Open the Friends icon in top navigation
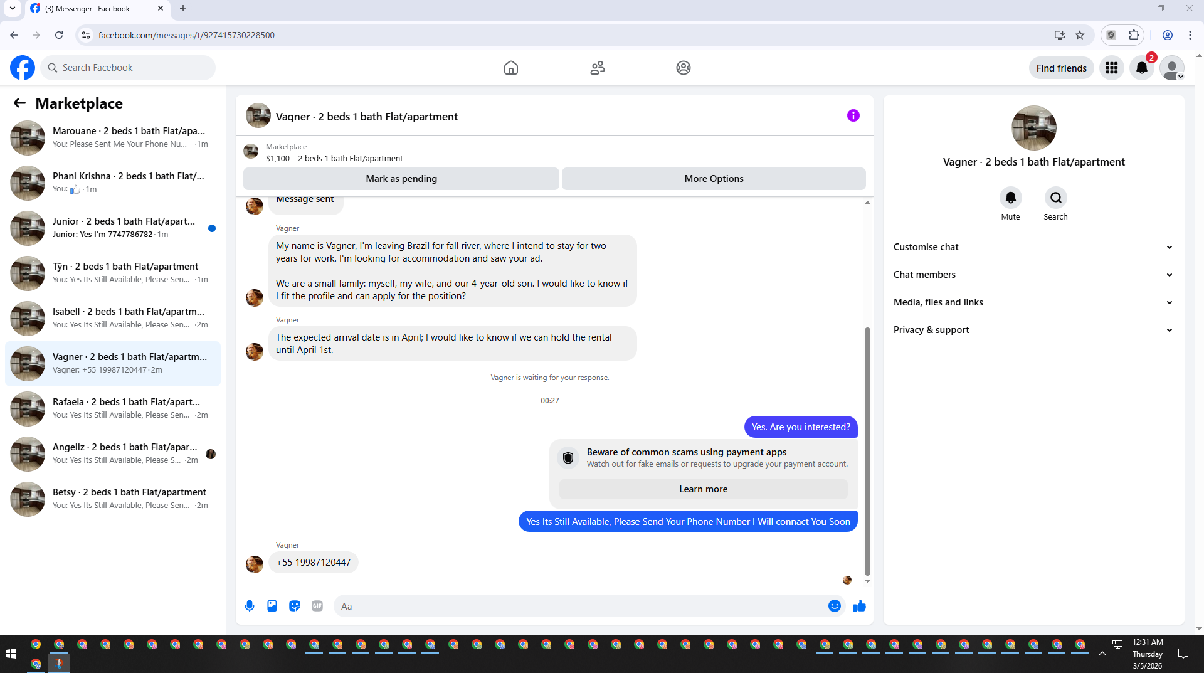Viewport: 1204px width, 673px height. tap(598, 68)
